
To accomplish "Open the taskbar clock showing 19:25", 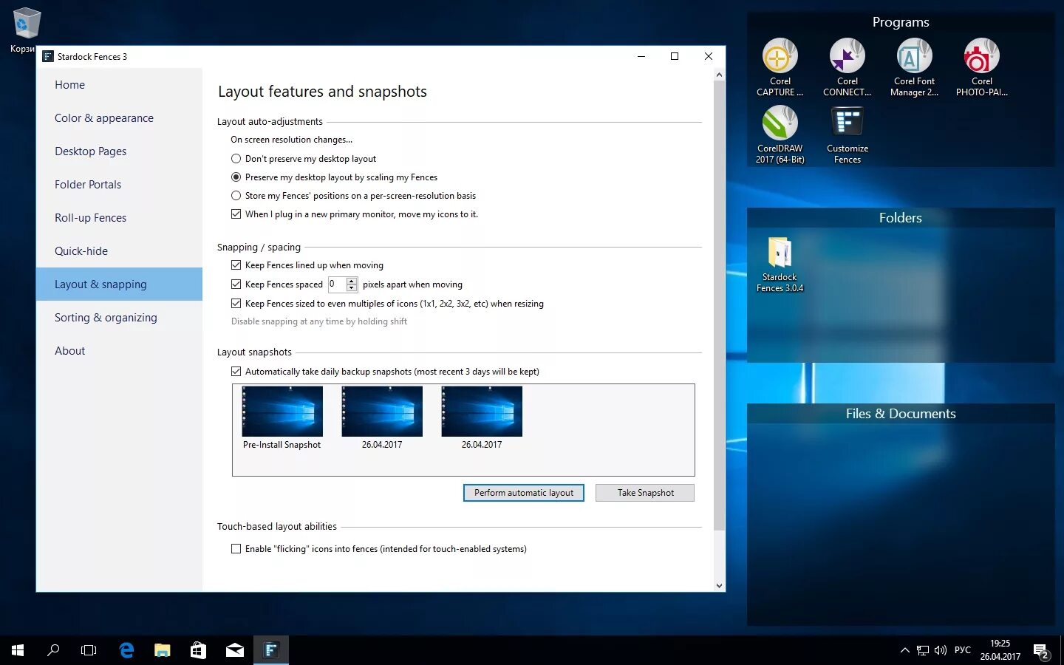I will coord(1000,650).
